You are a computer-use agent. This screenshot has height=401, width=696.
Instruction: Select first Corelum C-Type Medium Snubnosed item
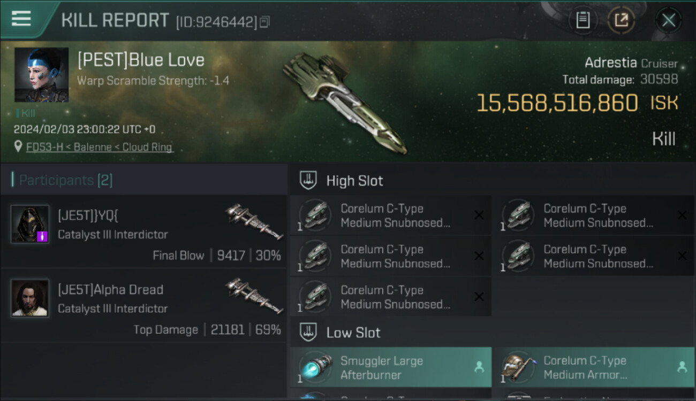pyautogui.click(x=391, y=215)
